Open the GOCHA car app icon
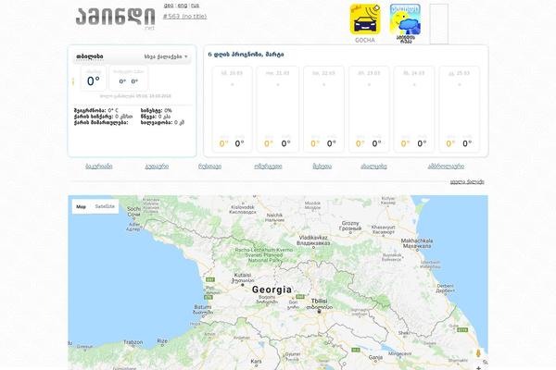Image resolution: width=556 pixels, height=370 pixels. 365,19
